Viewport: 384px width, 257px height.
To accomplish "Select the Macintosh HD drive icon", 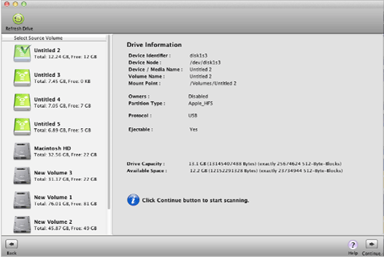I will pos(22,151).
